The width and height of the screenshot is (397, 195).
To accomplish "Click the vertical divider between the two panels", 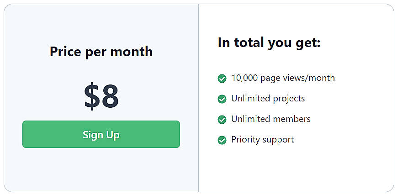I will tap(199, 98).
